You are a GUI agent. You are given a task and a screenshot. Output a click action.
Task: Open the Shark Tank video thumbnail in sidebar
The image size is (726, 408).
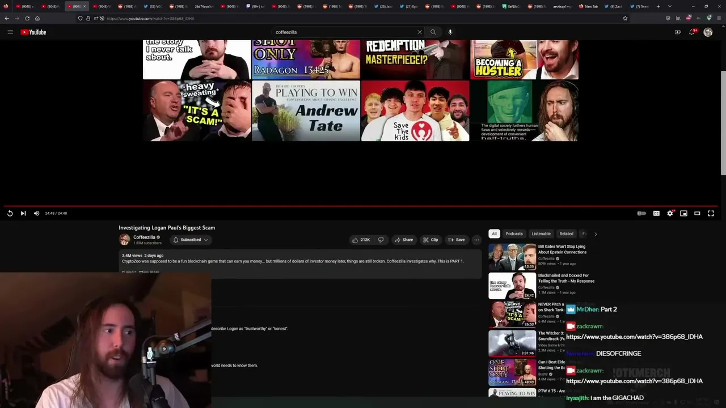512,314
